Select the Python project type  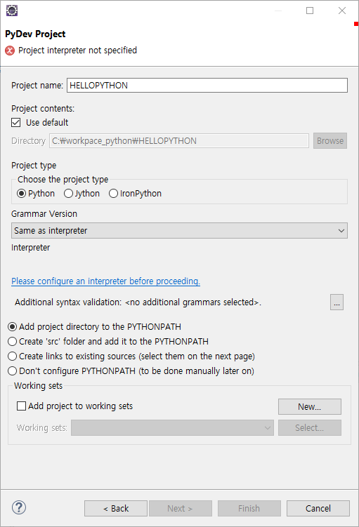[36, 194]
